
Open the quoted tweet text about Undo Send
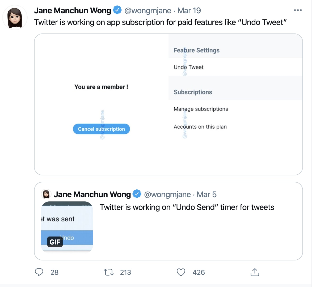click(187, 207)
